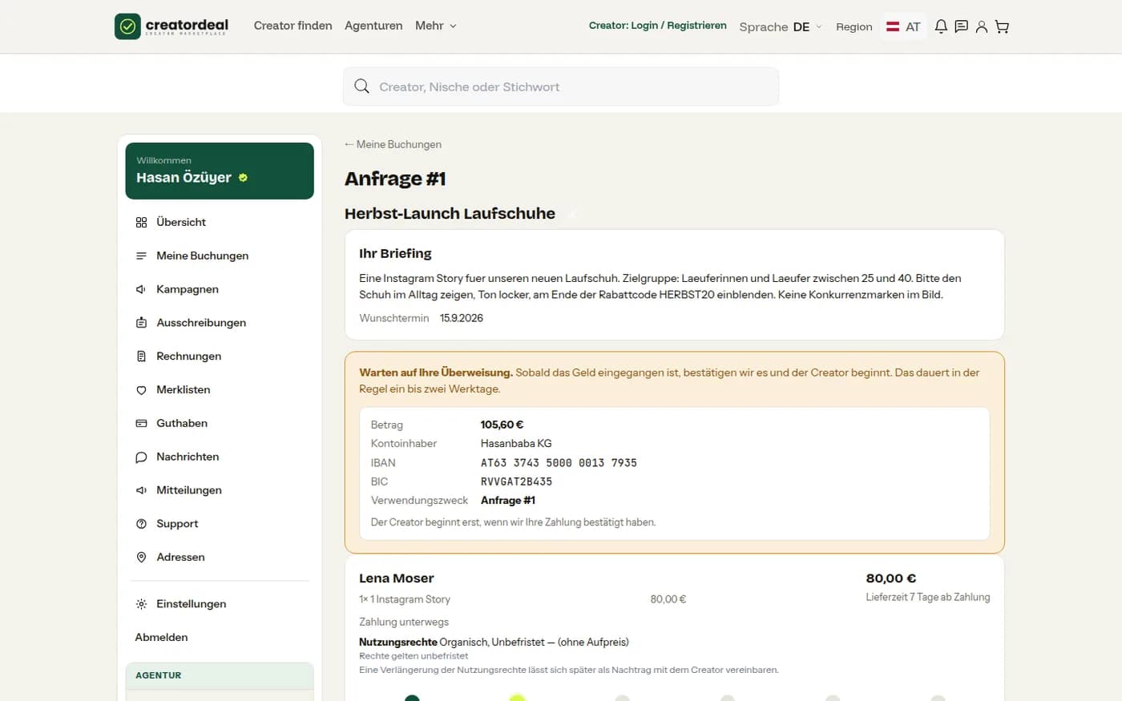Image resolution: width=1122 pixels, height=701 pixels.
Task: Click Creator: Login / Registrieren link
Action: [657, 26]
